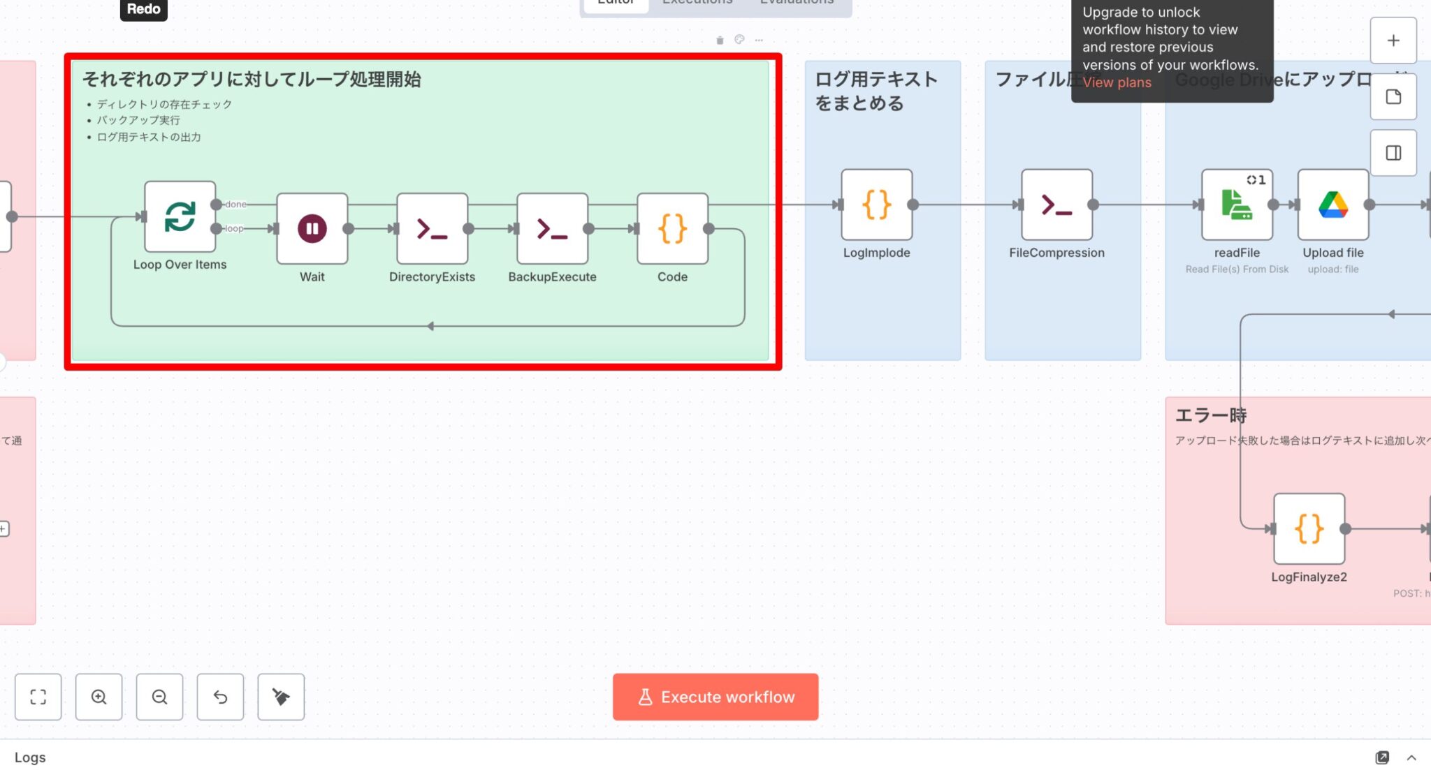Click the plus button to add node

(1393, 40)
